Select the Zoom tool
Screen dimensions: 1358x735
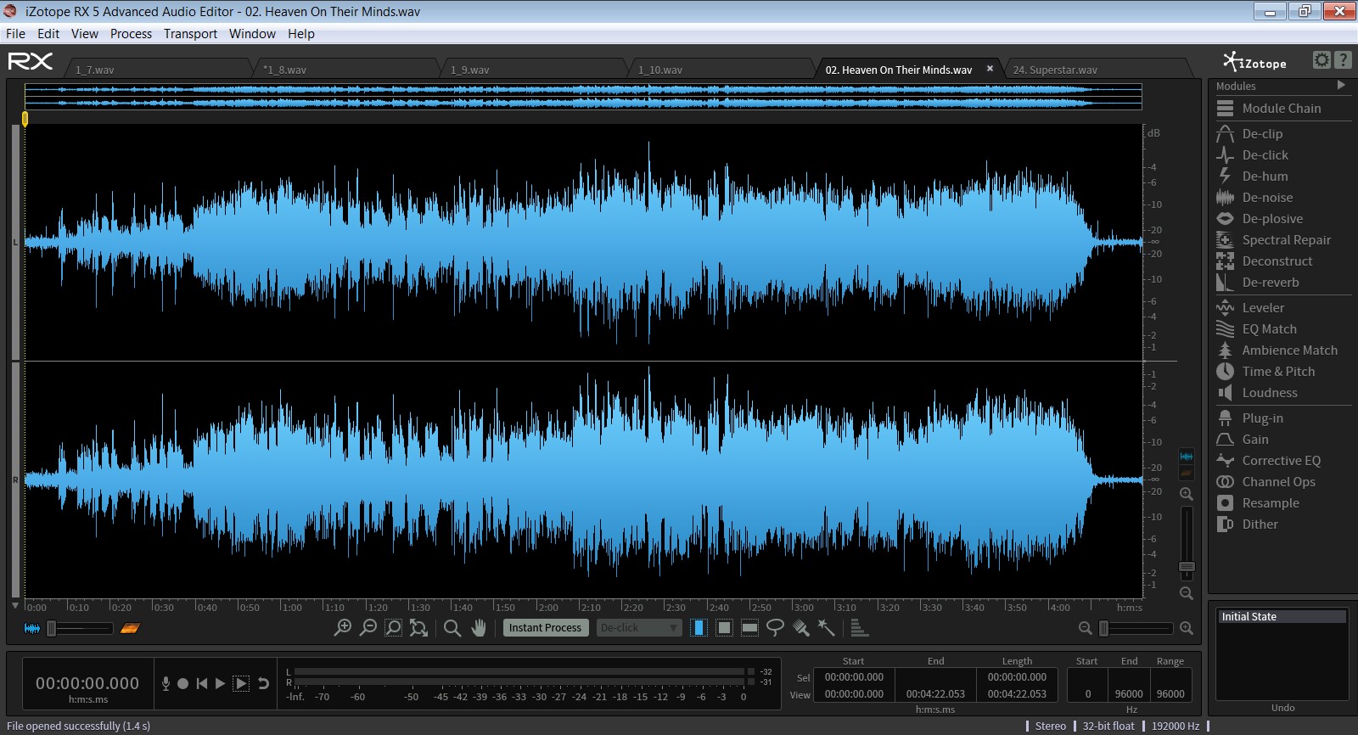[452, 628]
